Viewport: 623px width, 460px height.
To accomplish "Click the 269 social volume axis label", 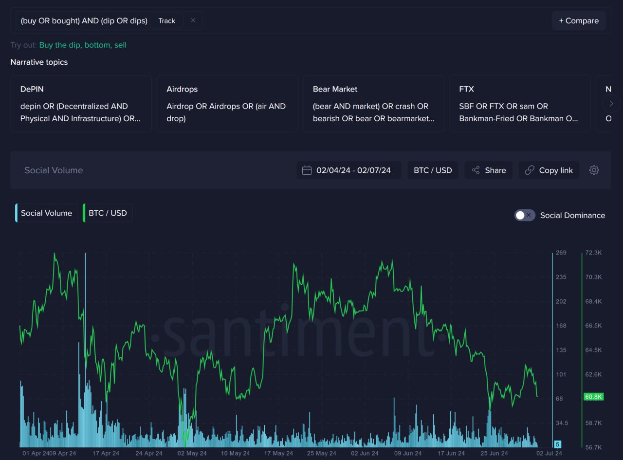I will tap(561, 253).
